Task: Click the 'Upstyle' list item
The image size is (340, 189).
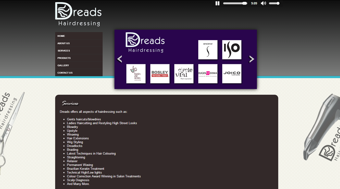Action: (x=72, y=131)
